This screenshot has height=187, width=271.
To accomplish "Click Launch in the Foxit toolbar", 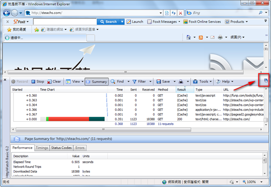I will pyautogui.click(x=135, y=21).
